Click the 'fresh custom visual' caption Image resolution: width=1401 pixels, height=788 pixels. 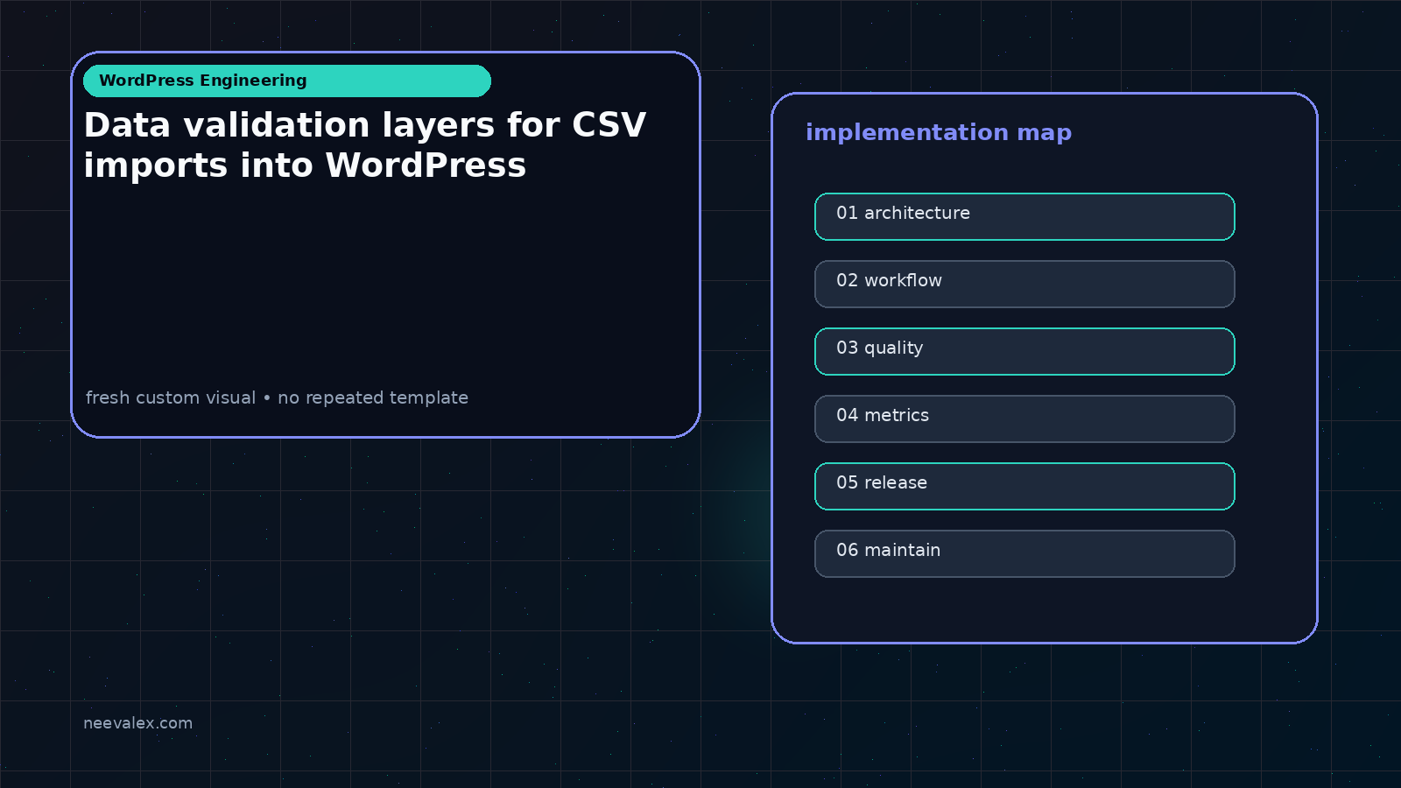tap(171, 398)
